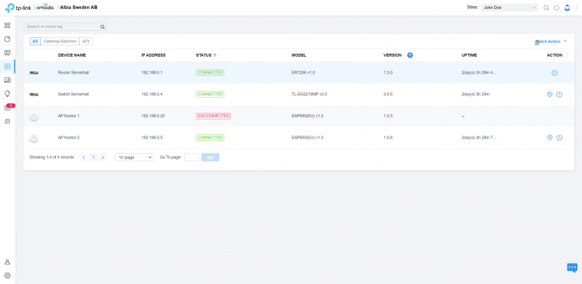582x284 pixels.
Task: Click the blue upgrade icon beside VERSION
Action: [x=410, y=55]
